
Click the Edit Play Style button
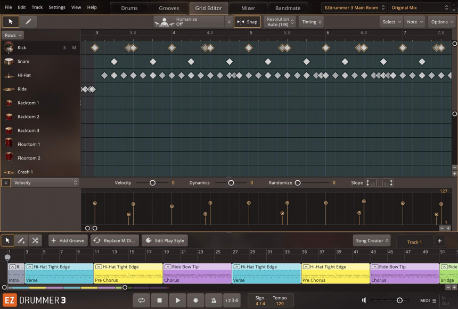coord(166,240)
